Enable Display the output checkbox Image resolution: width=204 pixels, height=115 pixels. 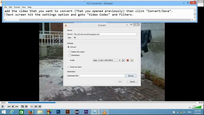tap(70, 52)
